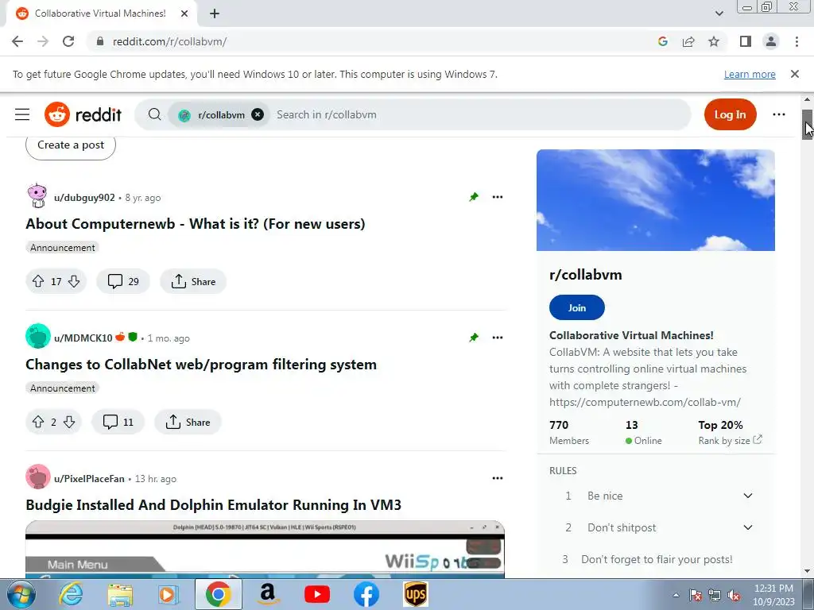The image size is (814, 610).
Task: Open computernewb.com collab-vm link text
Action: (645, 402)
